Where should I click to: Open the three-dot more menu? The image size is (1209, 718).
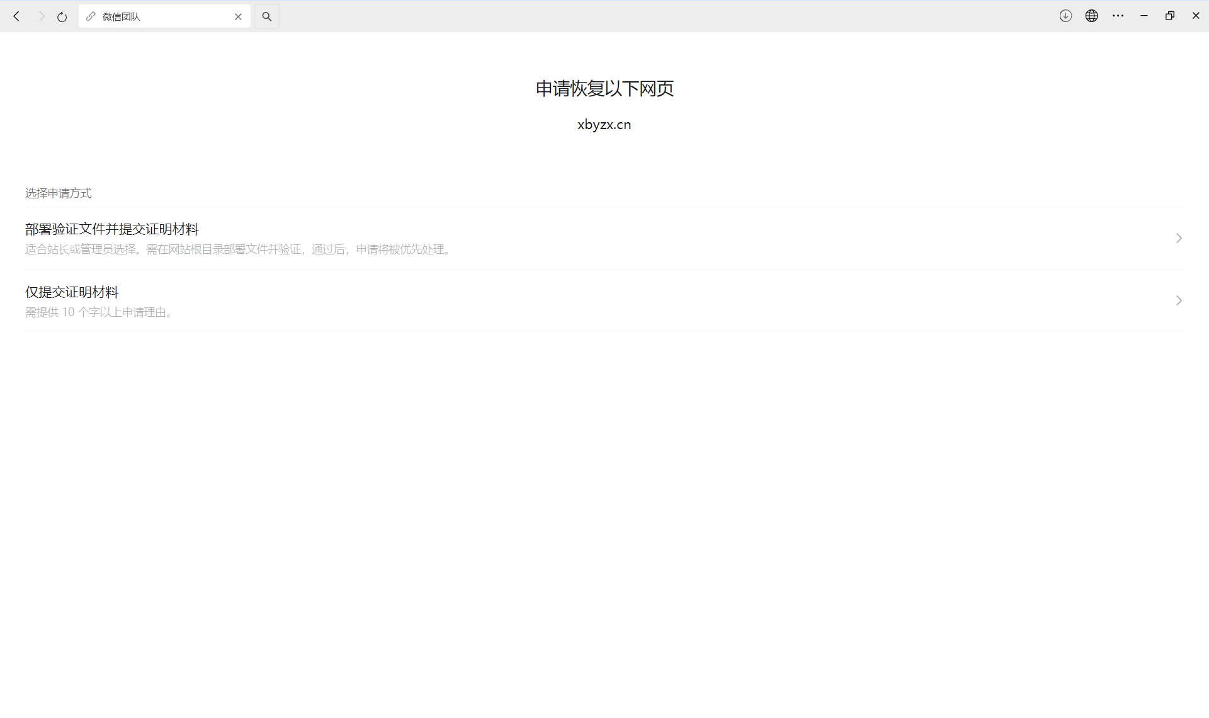tap(1118, 16)
